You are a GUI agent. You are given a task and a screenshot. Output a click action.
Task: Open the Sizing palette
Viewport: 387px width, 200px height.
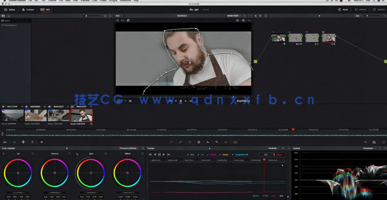point(225,142)
